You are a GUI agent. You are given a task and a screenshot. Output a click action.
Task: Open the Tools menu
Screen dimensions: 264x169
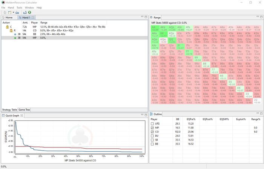(19, 8)
